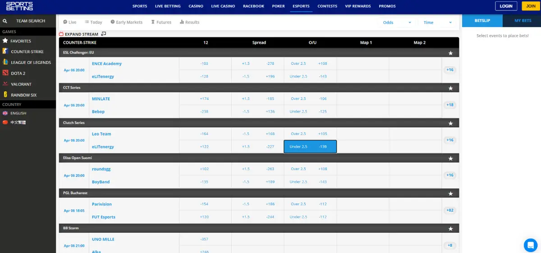Image resolution: width=541 pixels, height=253 pixels.
Task: Open the MINLATE team link
Action: click(x=101, y=99)
